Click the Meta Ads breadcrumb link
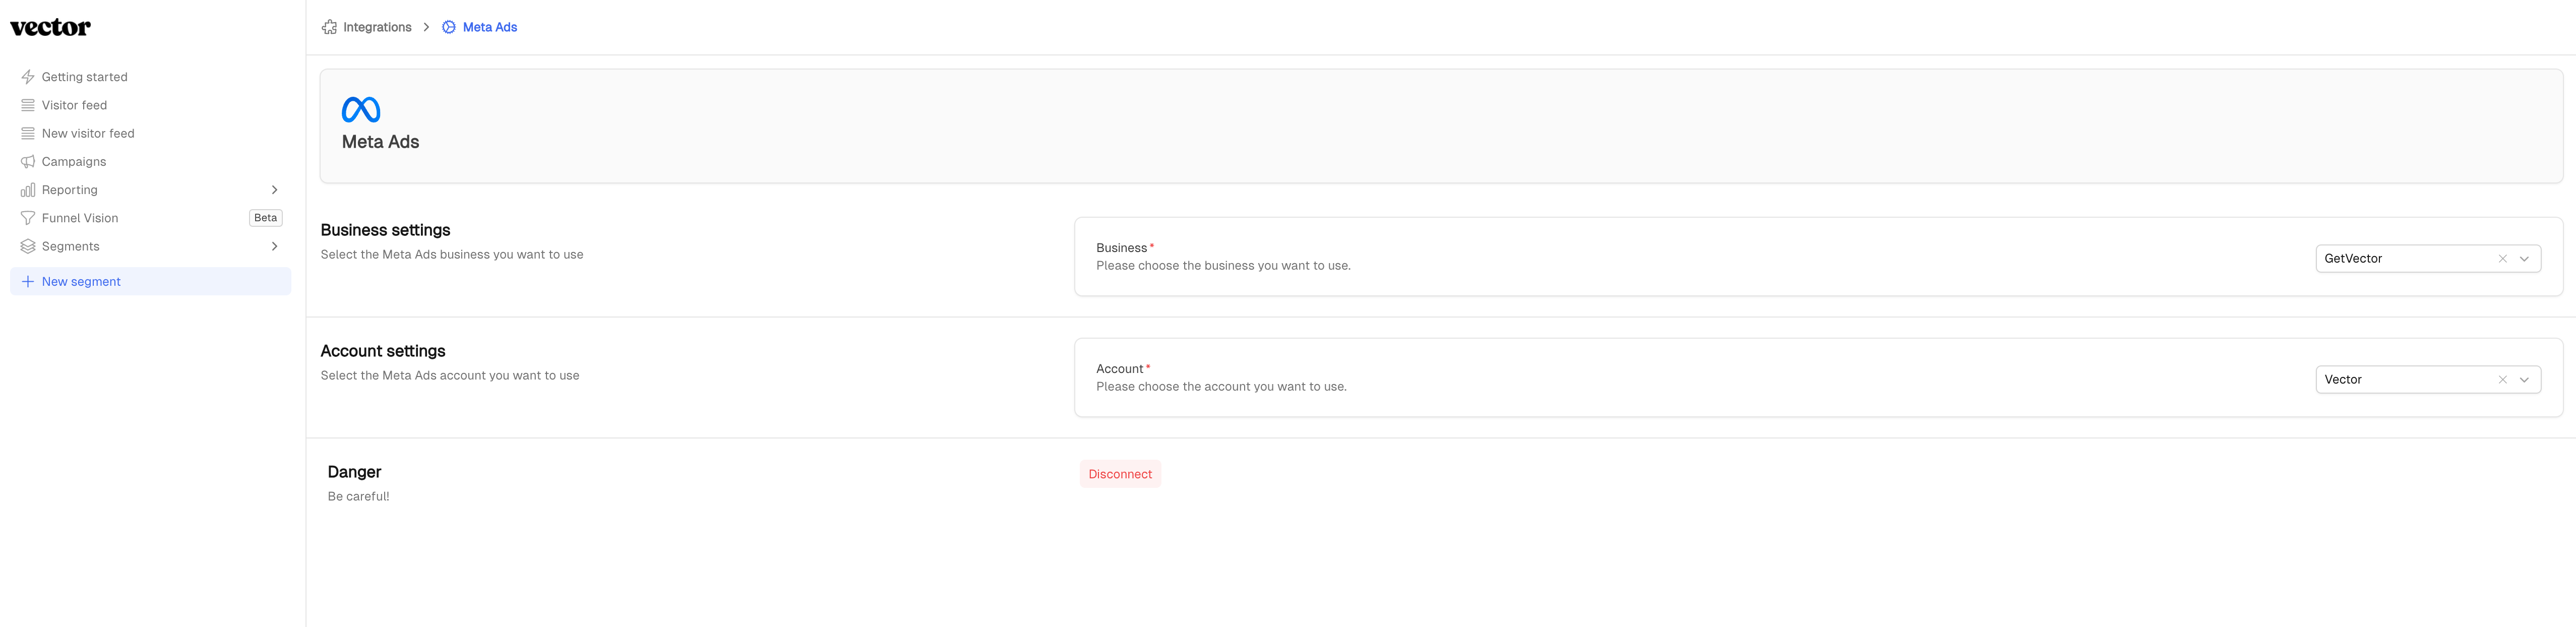 click(489, 27)
